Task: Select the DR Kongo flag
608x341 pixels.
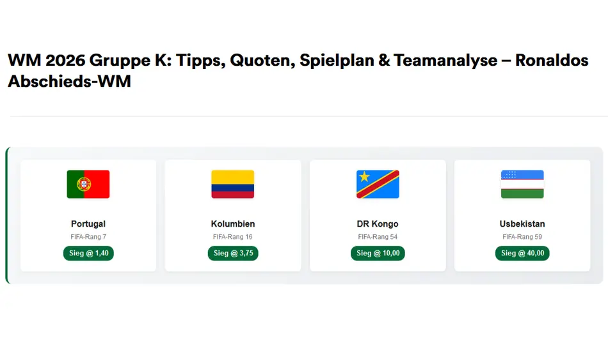Action: [378, 184]
